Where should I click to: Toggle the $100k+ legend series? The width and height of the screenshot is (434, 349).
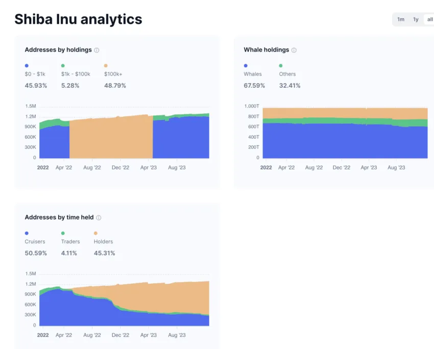pos(113,74)
